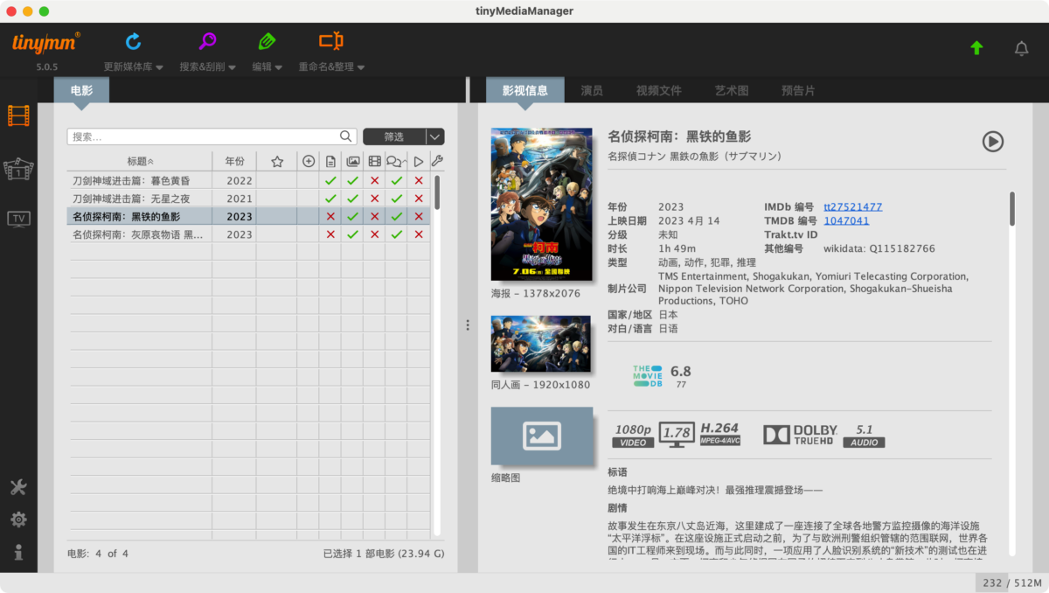Click the magnifier icon in search box

pos(346,136)
